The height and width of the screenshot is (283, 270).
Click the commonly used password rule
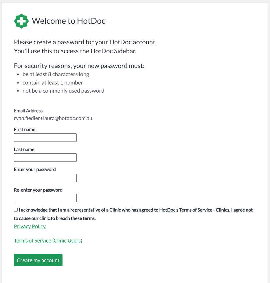click(x=63, y=91)
